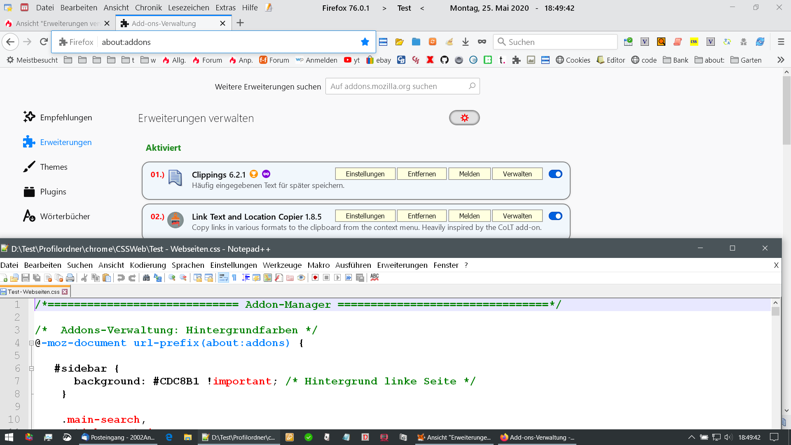The width and height of the screenshot is (791, 445).
Task: Expand the bookmarks toolbar overflow chevron
Action: coord(781,60)
